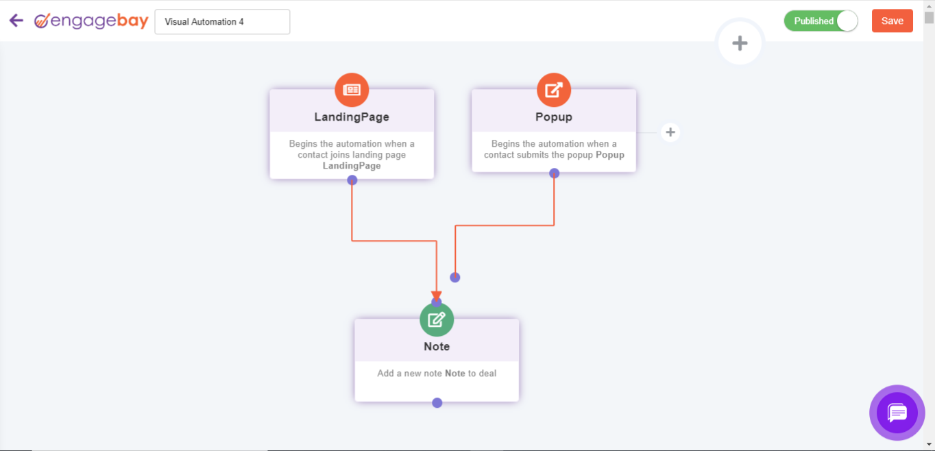This screenshot has height=451, width=935.
Task: Click the Note node title
Action: click(437, 346)
